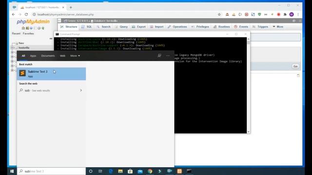Go back in the Chrome browser
The image size is (312, 175).
click(x=13, y=15)
